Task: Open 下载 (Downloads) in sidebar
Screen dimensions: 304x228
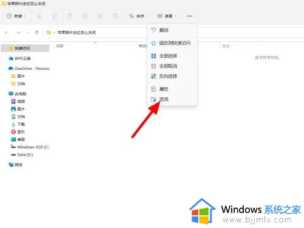Action: pyautogui.click(x=18, y=124)
